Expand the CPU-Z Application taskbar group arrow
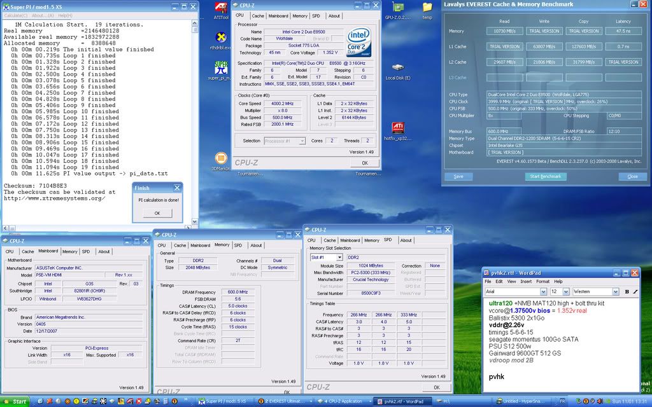The height and width of the screenshot is (407, 652). [370, 401]
